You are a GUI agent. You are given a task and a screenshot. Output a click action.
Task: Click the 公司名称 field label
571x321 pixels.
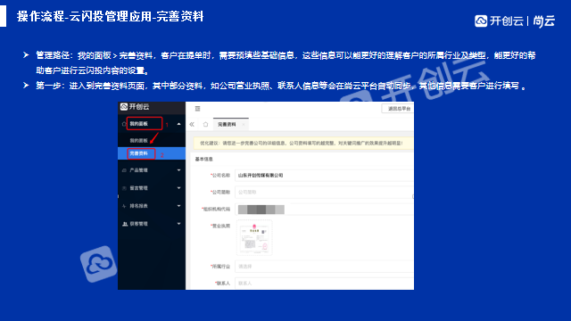point(220,176)
